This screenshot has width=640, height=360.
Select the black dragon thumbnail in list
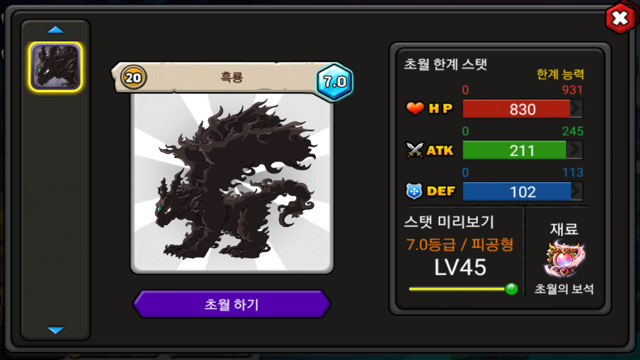(55, 67)
